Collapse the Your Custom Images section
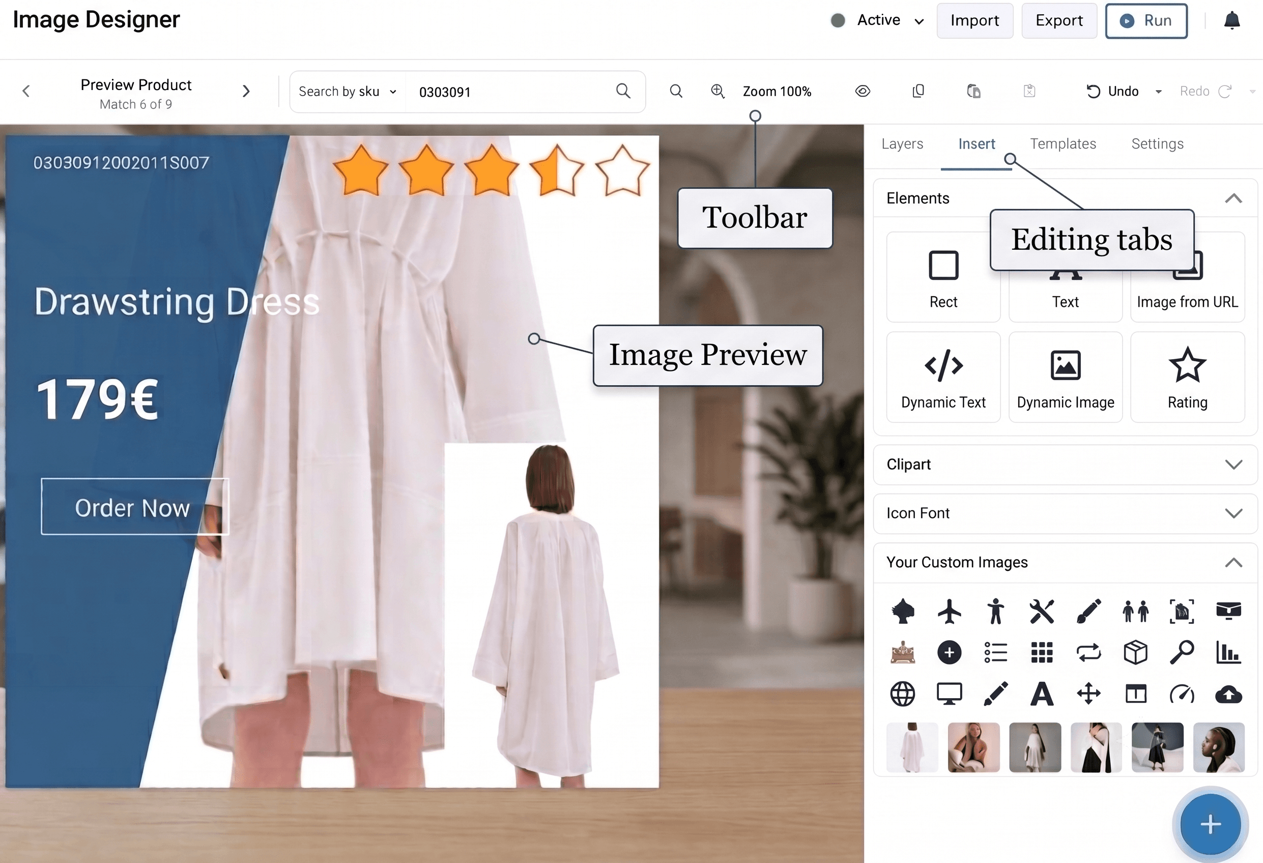The height and width of the screenshot is (863, 1263). (x=1233, y=562)
